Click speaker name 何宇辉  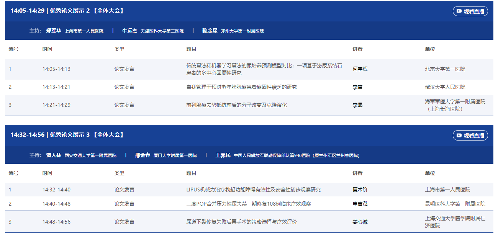[x=360, y=69]
